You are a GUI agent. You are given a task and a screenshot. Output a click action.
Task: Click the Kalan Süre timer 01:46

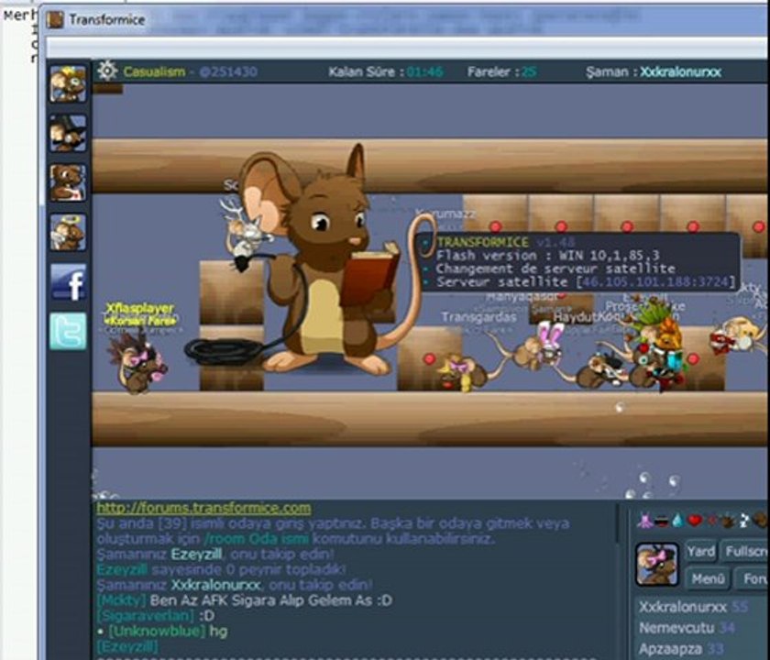coord(424,72)
